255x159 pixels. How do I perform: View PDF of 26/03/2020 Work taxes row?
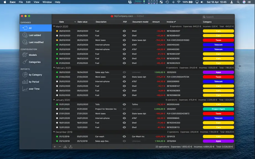(x=124, y=40)
